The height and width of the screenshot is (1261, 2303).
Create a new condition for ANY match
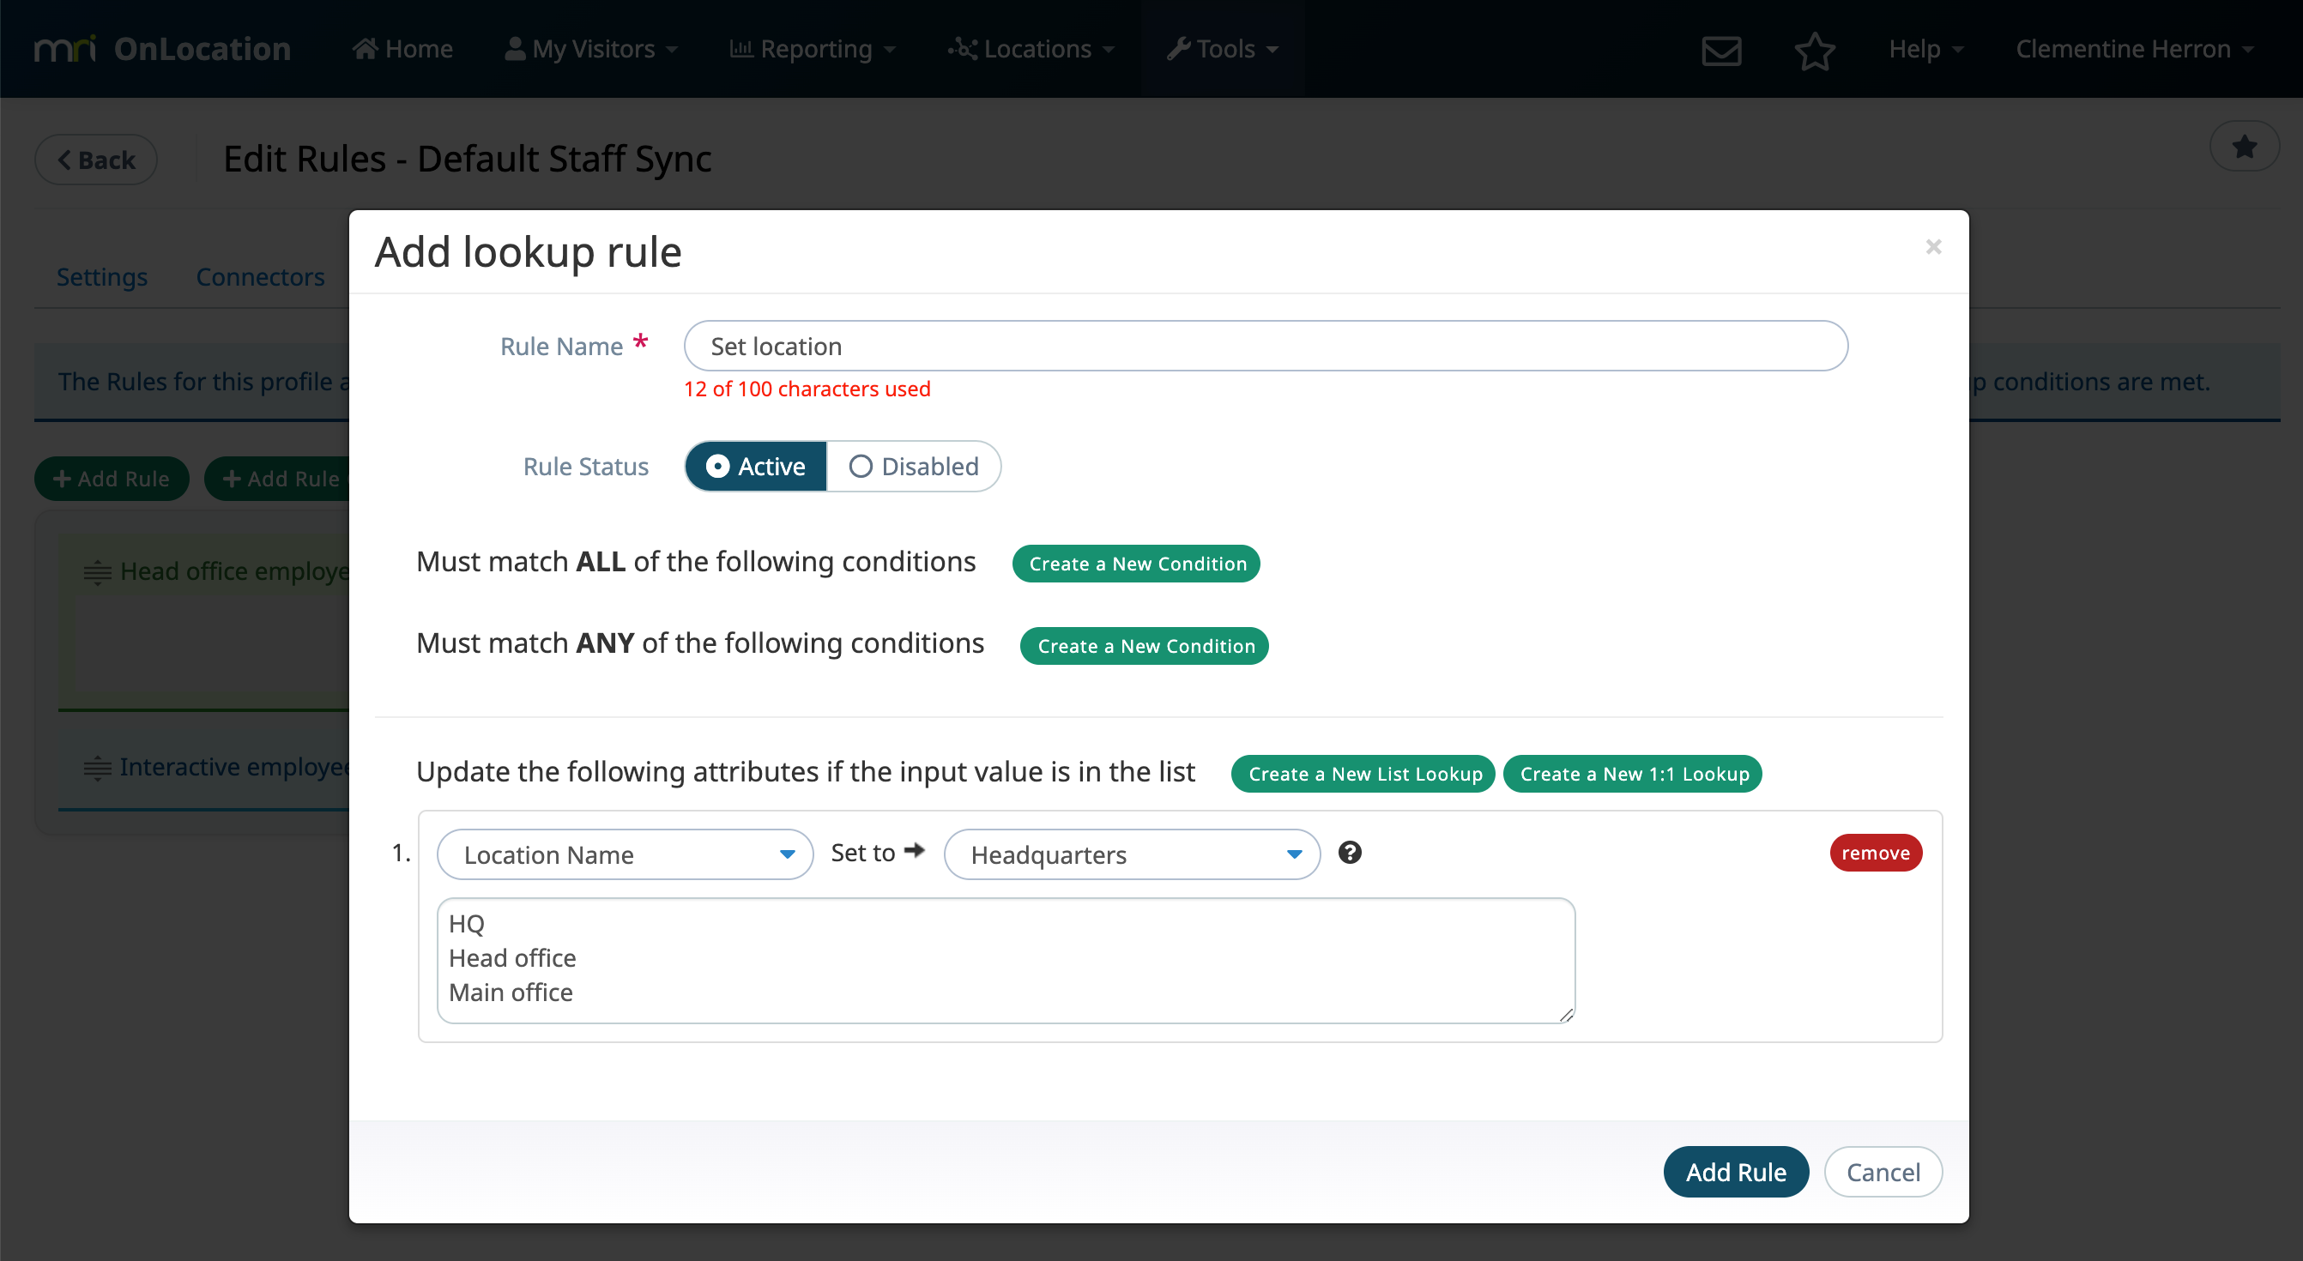click(x=1145, y=646)
